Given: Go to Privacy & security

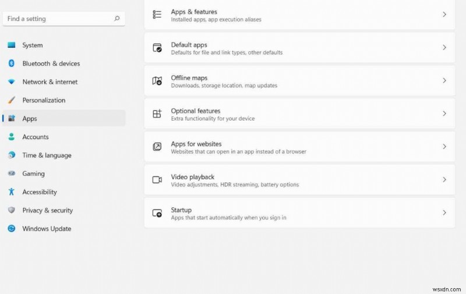Looking at the screenshot, I should point(64,210).
